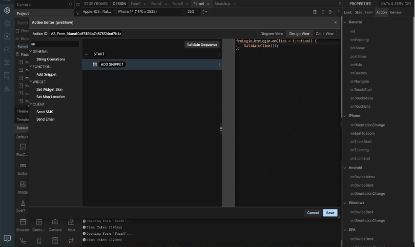Open the feedback chat smiley icon
The height and width of the screenshot is (247, 415).
pos(7,238)
